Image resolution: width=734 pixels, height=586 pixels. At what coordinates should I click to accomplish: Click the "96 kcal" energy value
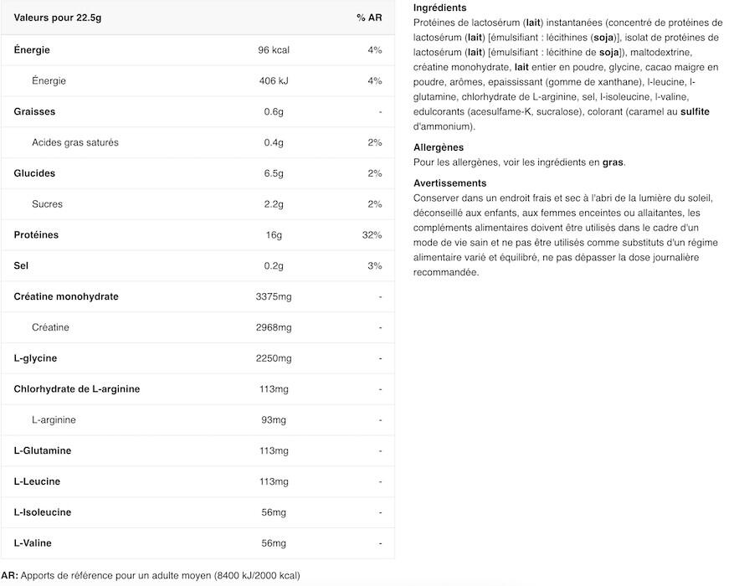tap(274, 50)
